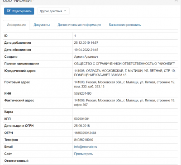Click the Редактировать edit button

pos(19,11)
